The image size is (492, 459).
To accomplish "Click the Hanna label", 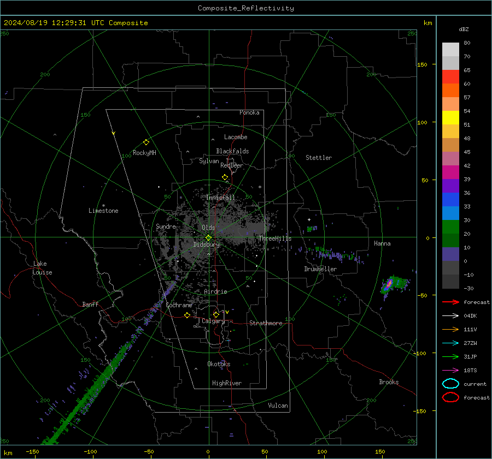I will (382, 243).
